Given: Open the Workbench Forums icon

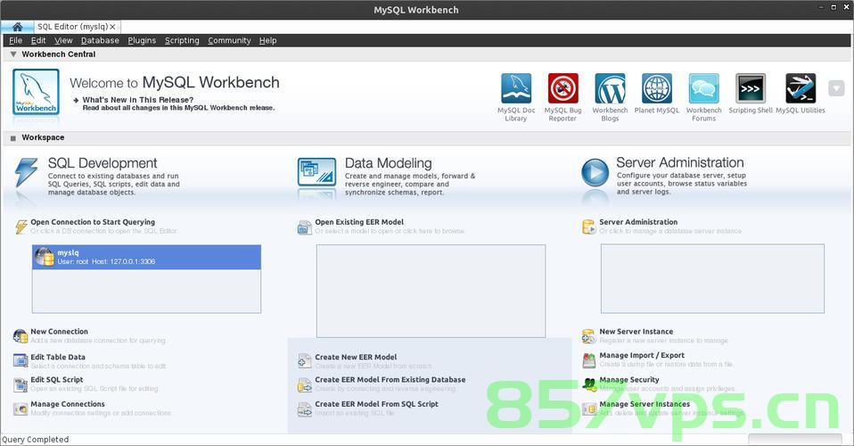Looking at the screenshot, I should tap(703, 88).
